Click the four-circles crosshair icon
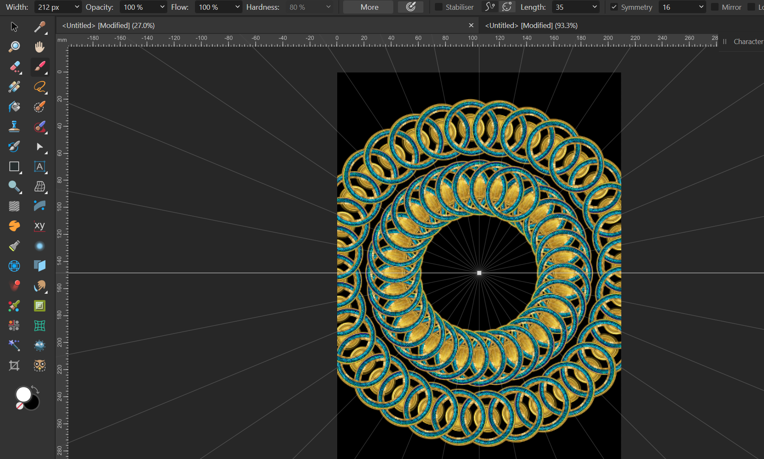This screenshot has width=764, height=459. [14, 325]
